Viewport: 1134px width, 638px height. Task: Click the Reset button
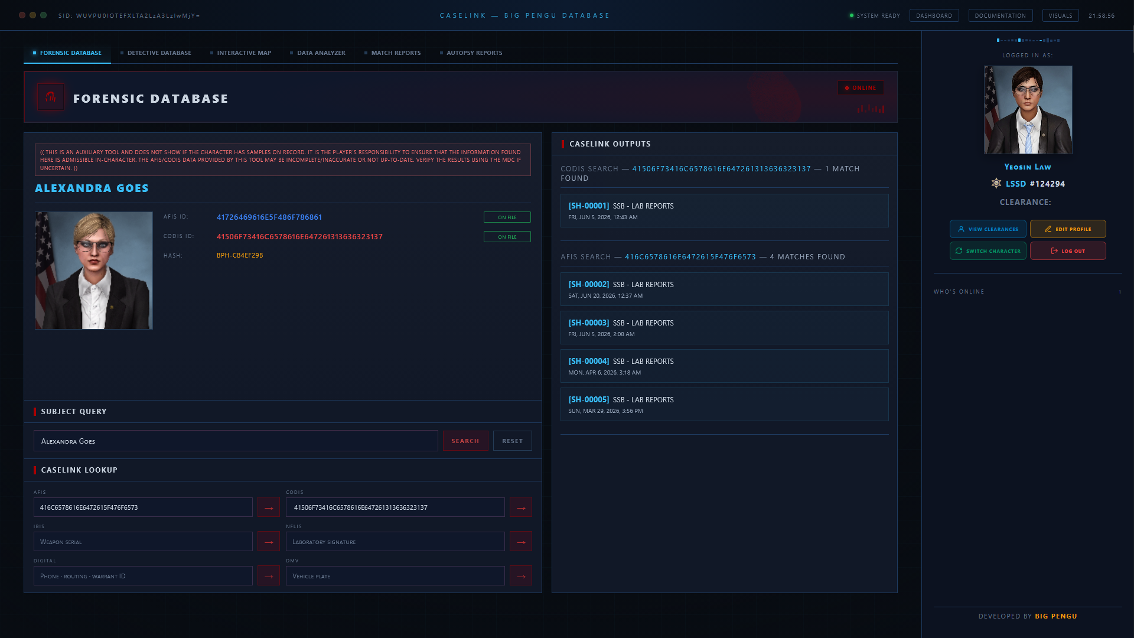pyautogui.click(x=513, y=441)
